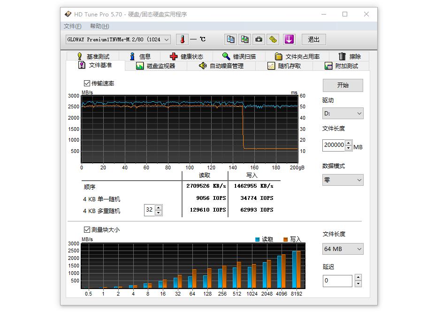
Task: Open the 文件 menu
Action: click(72, 26)
